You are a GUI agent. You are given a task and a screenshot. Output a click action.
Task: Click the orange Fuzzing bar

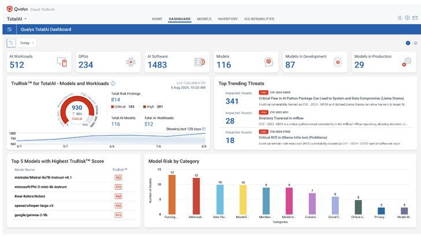click(172, 195)
